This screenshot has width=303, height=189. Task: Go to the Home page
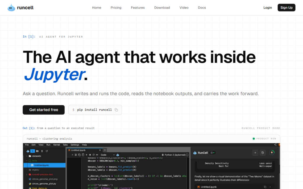tap(97, 7)
